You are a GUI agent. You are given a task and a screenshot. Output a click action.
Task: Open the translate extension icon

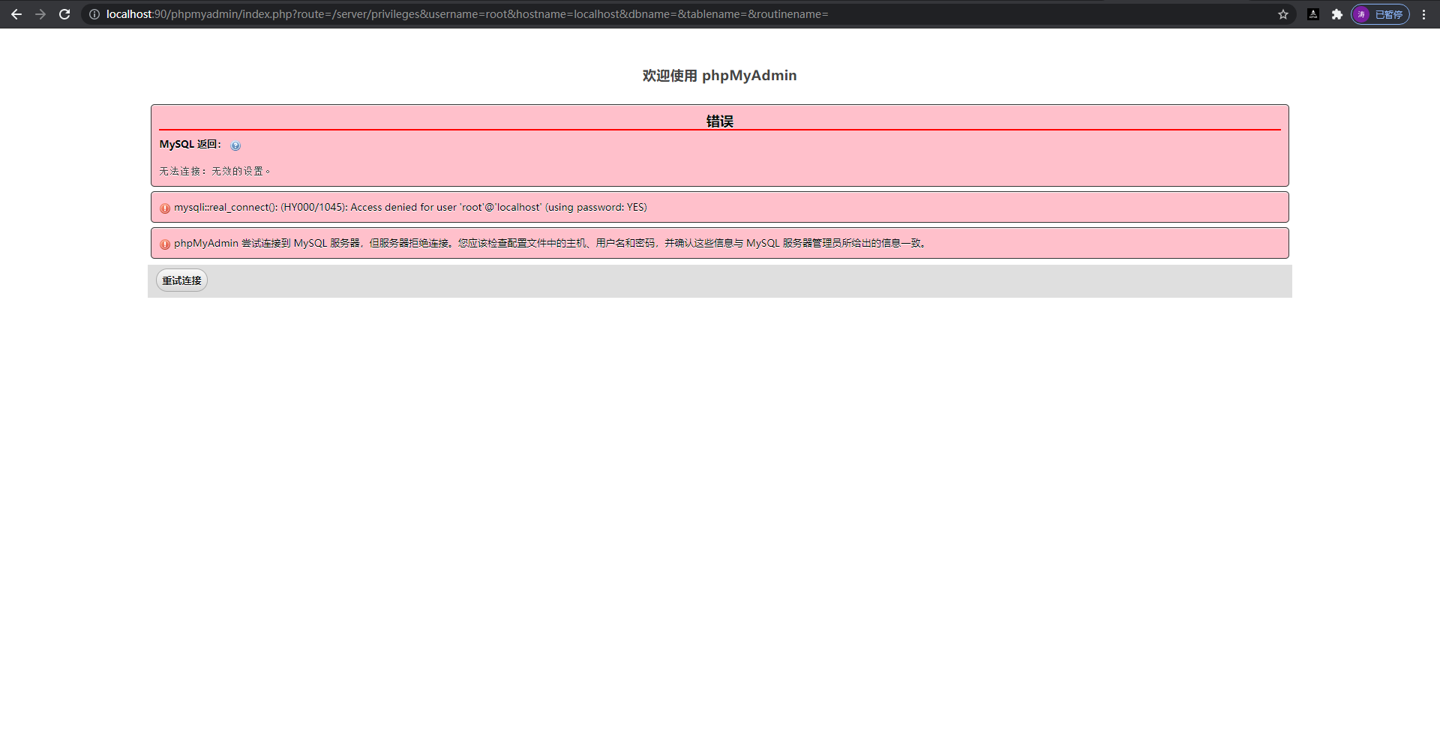[x=1313, y=14]
